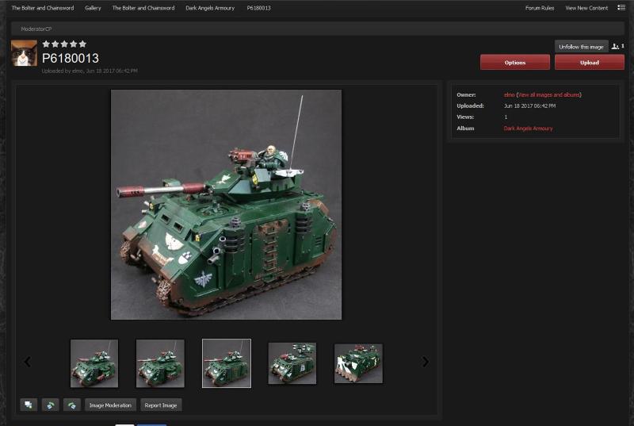The height and width of the screenshot is (426, 634).
Task: Click the red Upload button
Action: click(x=589, y=63)
